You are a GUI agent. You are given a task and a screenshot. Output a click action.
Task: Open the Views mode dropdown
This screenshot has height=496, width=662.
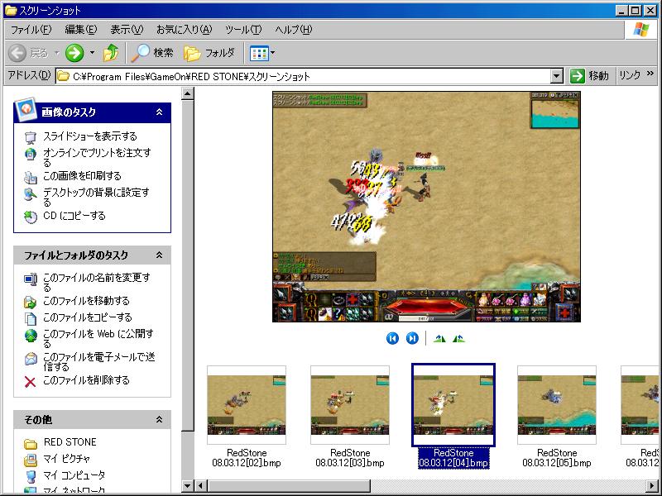click(x=262, y=53)
